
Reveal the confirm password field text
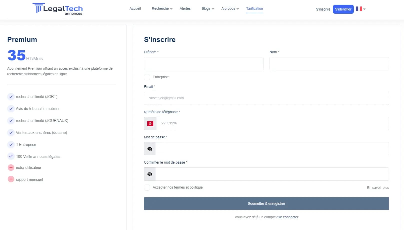coord(150,174)
